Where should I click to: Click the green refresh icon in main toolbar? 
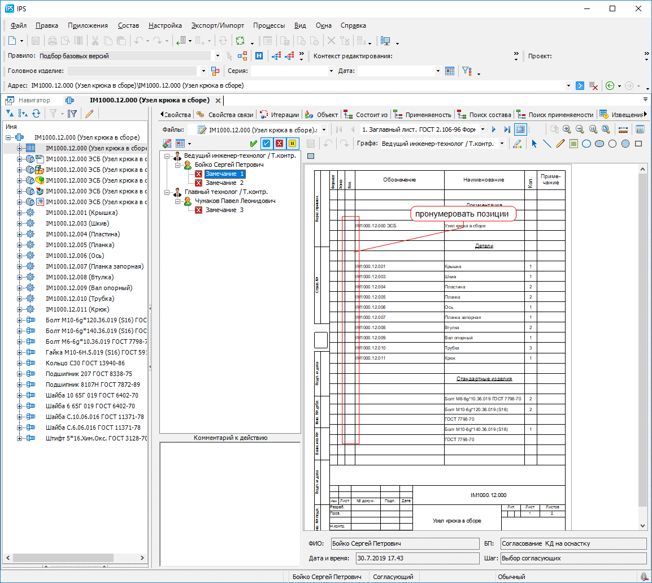240,41
